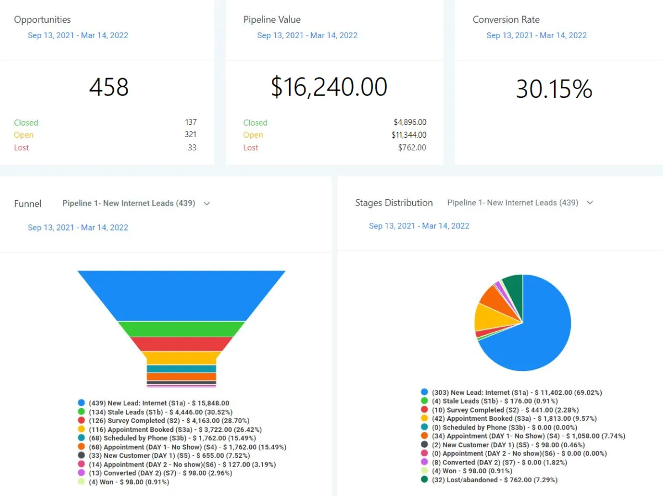The image size is (663, 496).
Task: Click the orange No Show funnel band
Action: pos(181,377)
